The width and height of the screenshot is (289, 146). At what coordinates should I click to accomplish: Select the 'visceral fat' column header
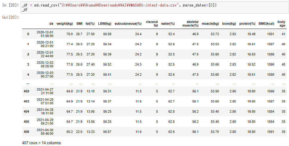tap(152, 24)
